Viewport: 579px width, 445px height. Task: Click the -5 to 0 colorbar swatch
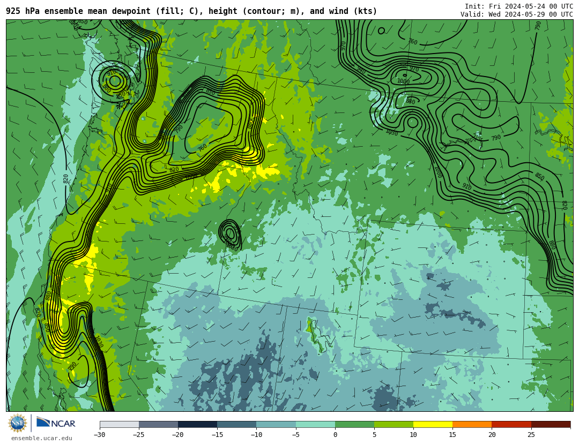(315, 424)
